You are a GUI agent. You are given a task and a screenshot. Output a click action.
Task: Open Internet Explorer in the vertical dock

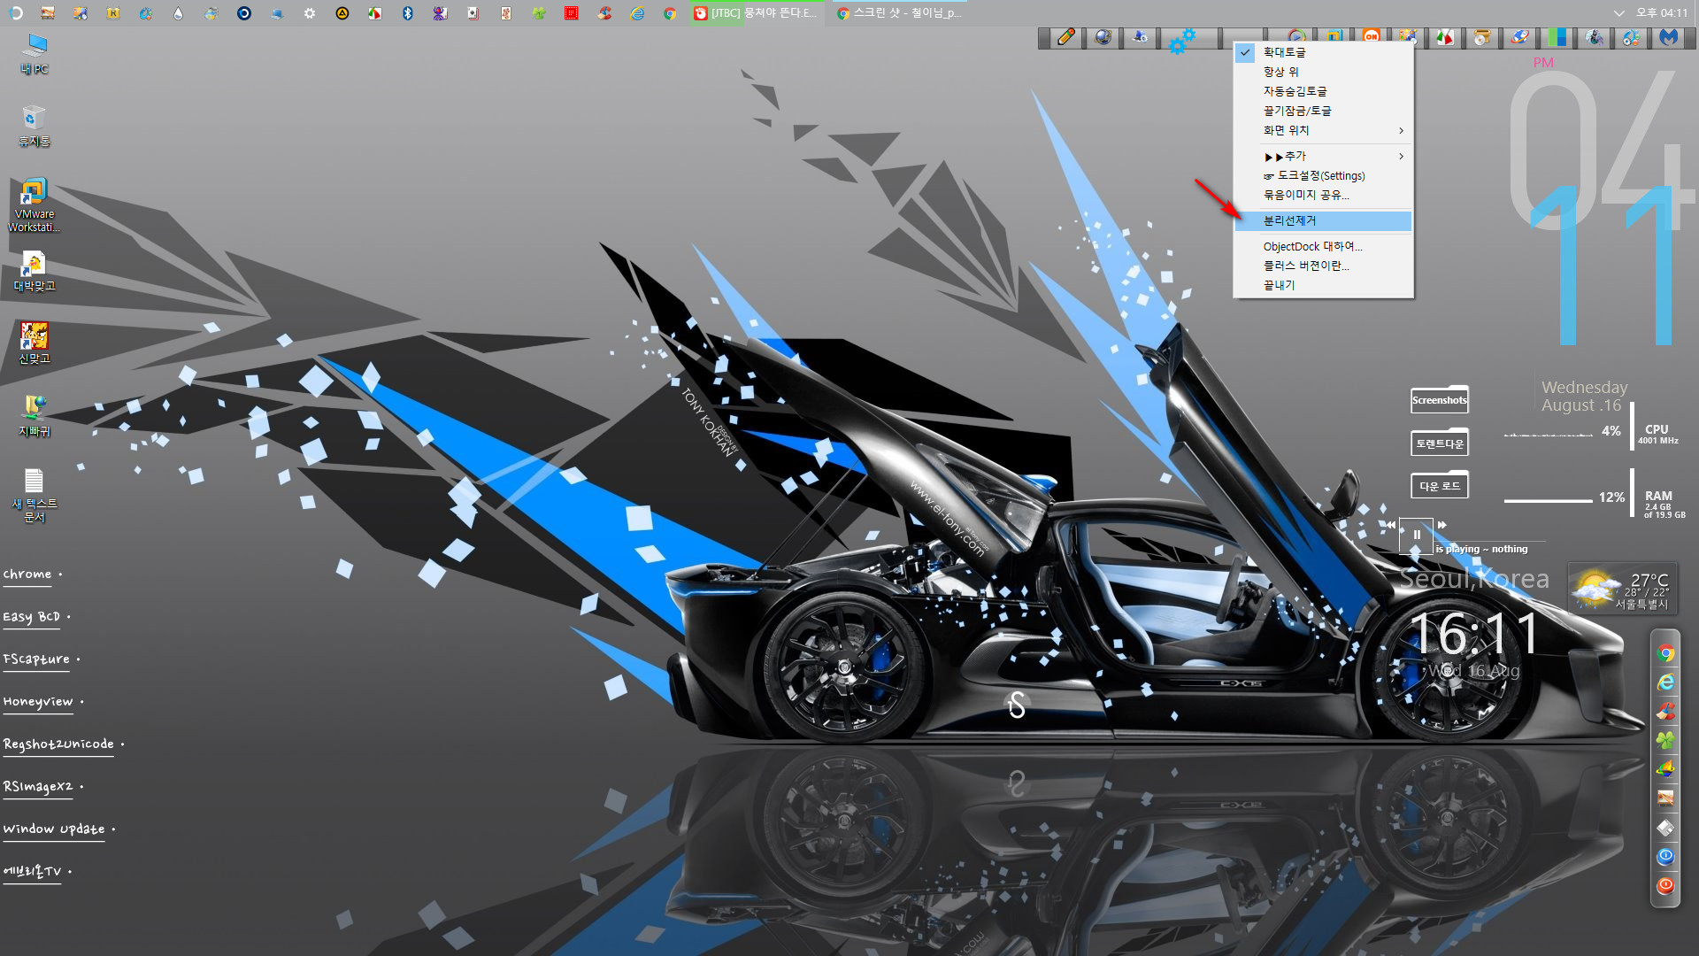tap(1665, 682)
